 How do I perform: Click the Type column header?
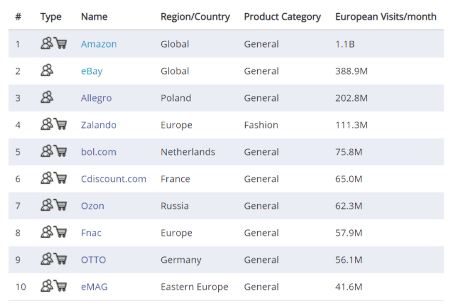pos(51,17)
